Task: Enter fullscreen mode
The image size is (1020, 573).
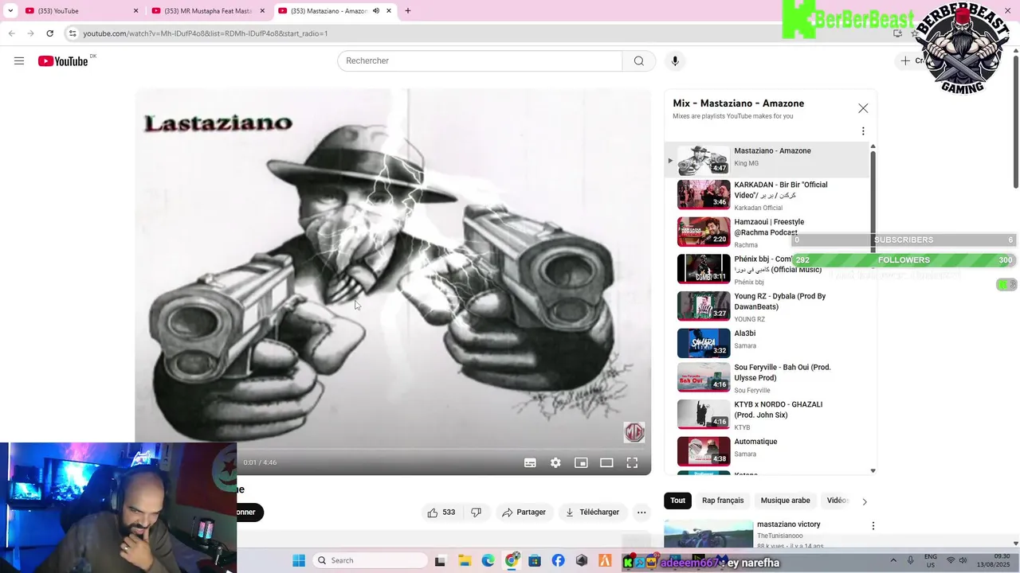Action: [x=632, y=462]
